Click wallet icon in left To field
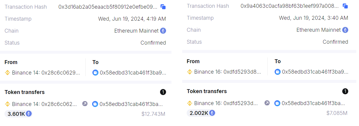This screenshot has height=126, width=359. (x=95, y=73)
